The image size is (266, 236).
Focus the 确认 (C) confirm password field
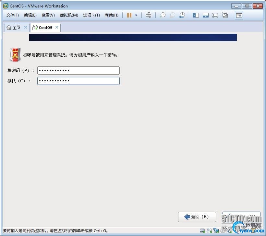tap(79, 81)
